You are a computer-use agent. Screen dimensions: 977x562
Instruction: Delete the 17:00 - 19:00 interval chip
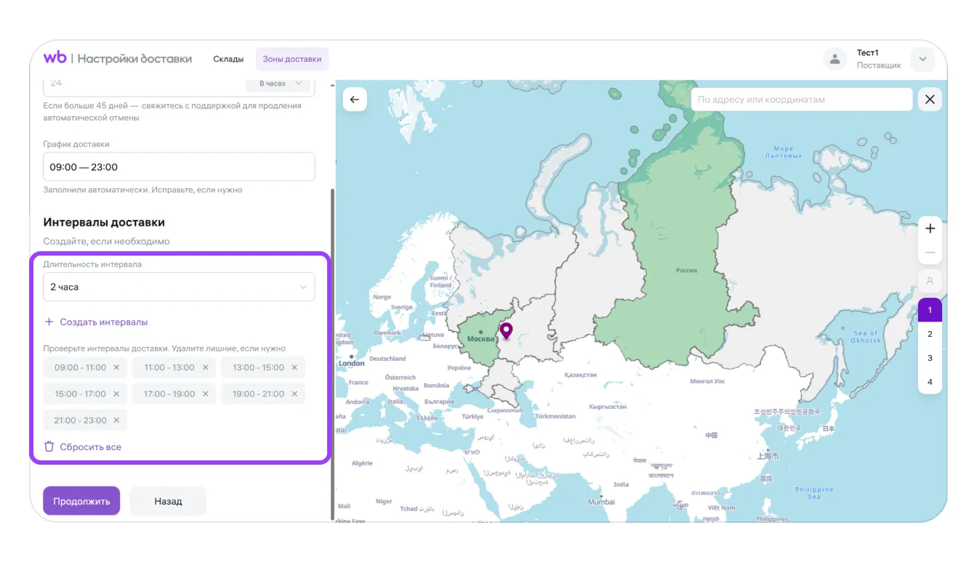click(205, 394)
